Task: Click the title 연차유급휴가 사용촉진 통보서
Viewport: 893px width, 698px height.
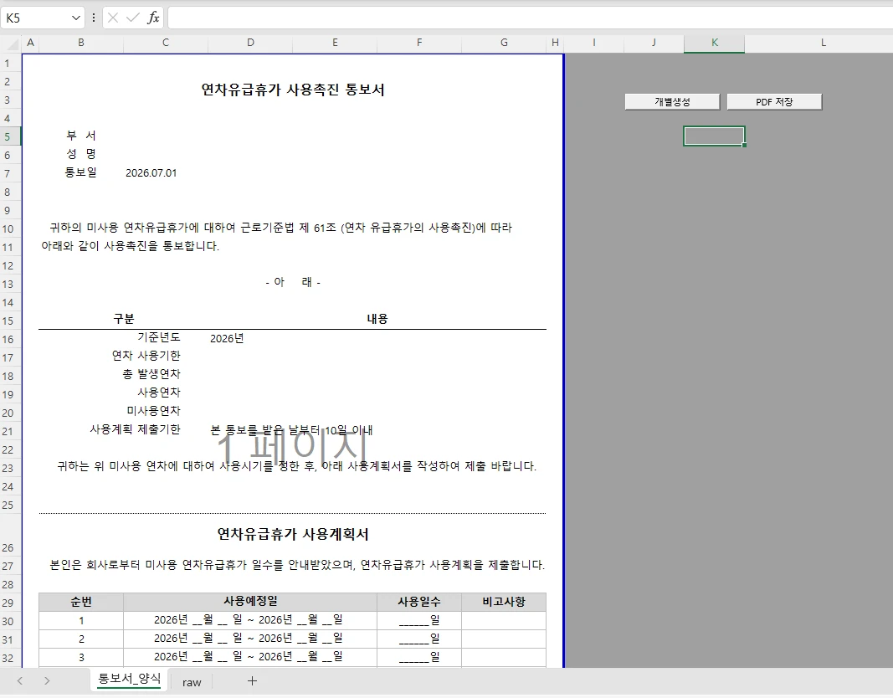Action: 293,90
